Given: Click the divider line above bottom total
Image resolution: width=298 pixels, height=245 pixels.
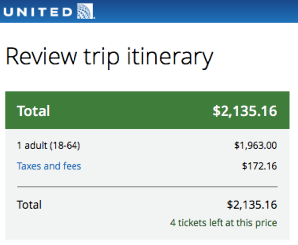Looking at the screenshot, I should (147, 187).
